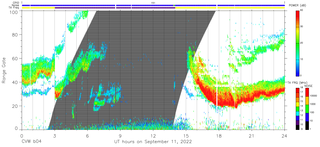320x147 pixels.
Task: Click the x-axis tick label 9
Action: pos(120,136)
